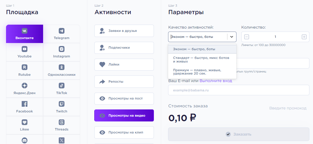The height and width of the screenshot is (144, 313).
Task: Select the Telegram platform icon
Action: click(61, 31)
